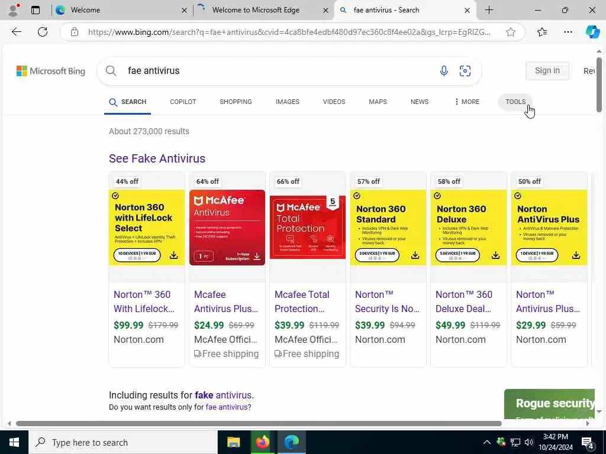Viewport: 606px width, 454px height.
Task: Open See Fake Antivirus heading link
Action: [157, 158]
